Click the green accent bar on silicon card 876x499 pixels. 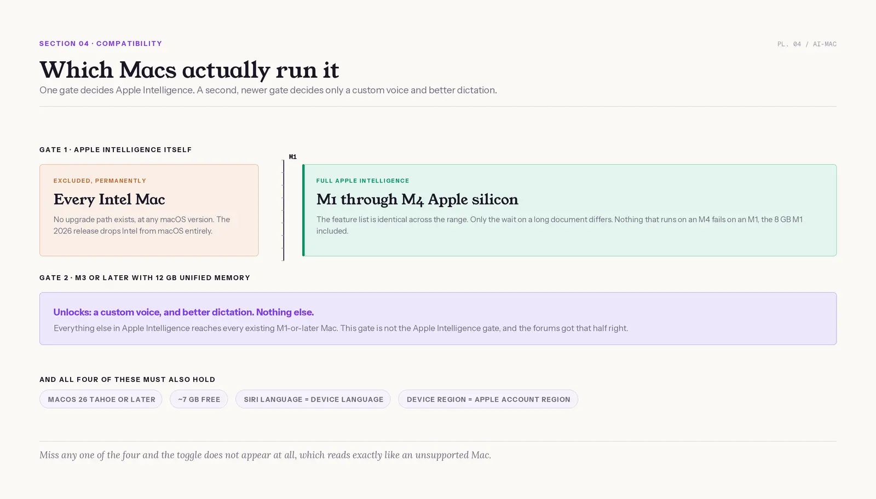(303, 210)
